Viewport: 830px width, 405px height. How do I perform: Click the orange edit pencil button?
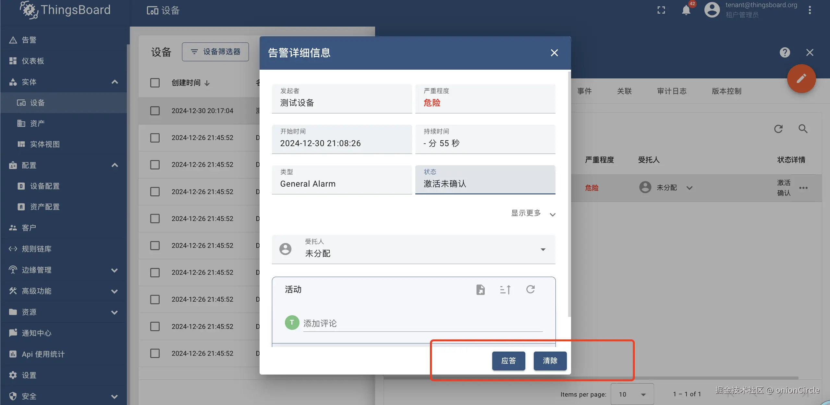(801, 79)
